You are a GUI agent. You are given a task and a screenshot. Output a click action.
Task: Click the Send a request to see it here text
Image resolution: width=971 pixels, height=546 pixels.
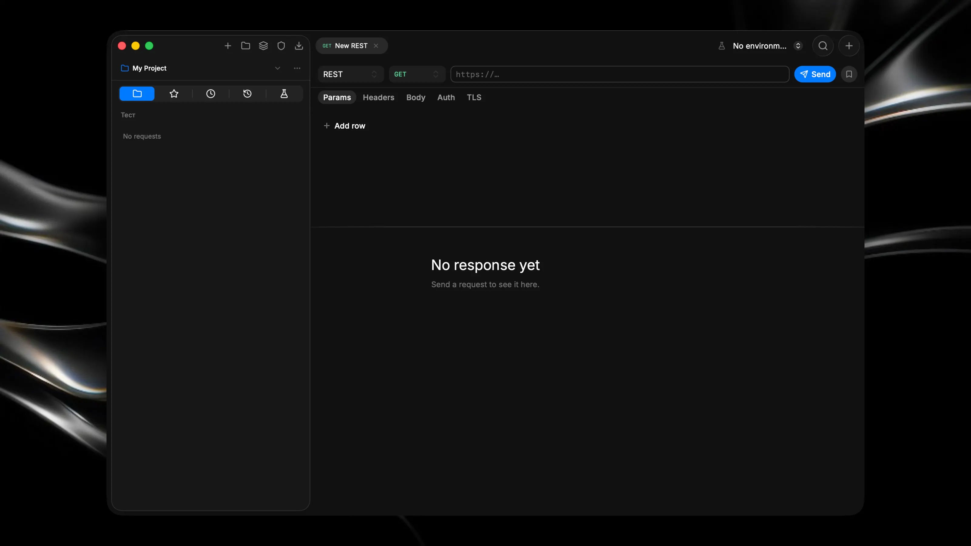click(x=485, y=285)
